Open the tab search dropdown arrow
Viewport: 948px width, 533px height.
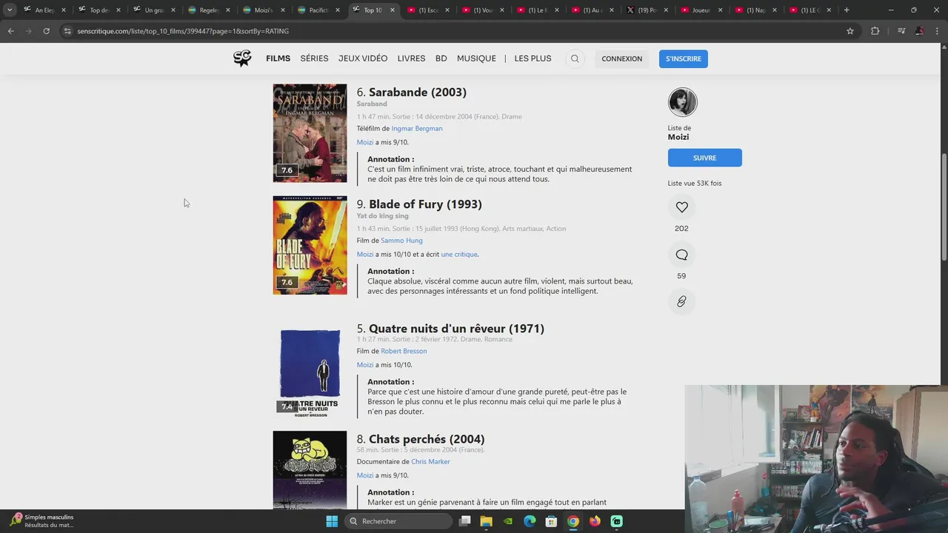10,10
